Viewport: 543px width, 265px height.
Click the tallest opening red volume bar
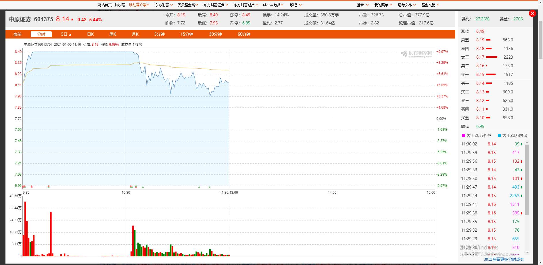tap(25, 229)
